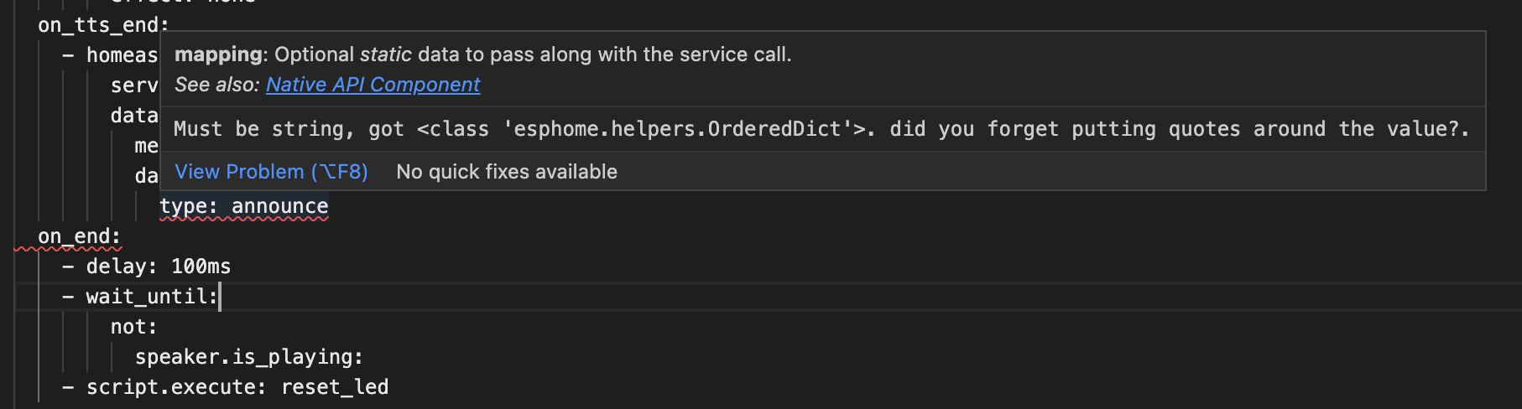Click the "delay" key
The height and width of the screenshot is (409, 1522).
click(x=121, y=267)
